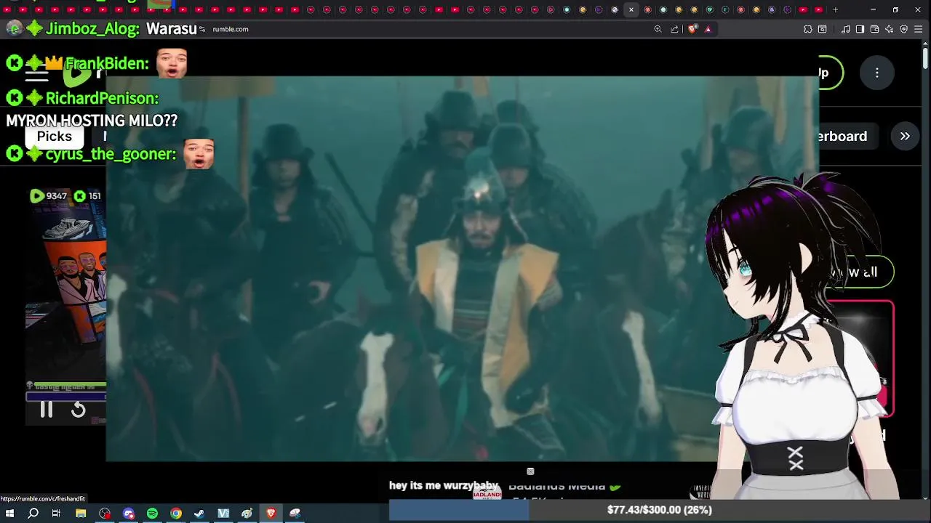Dismiss overlay with small x below video

pos(530,471)
